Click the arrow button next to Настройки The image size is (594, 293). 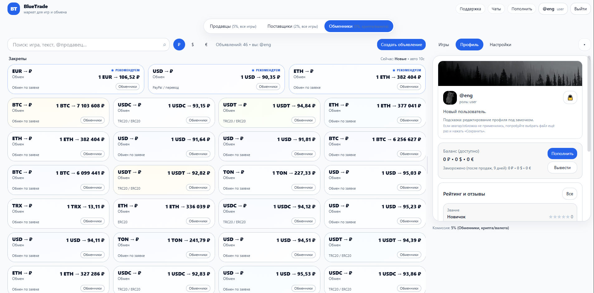(x=584, y=45)
